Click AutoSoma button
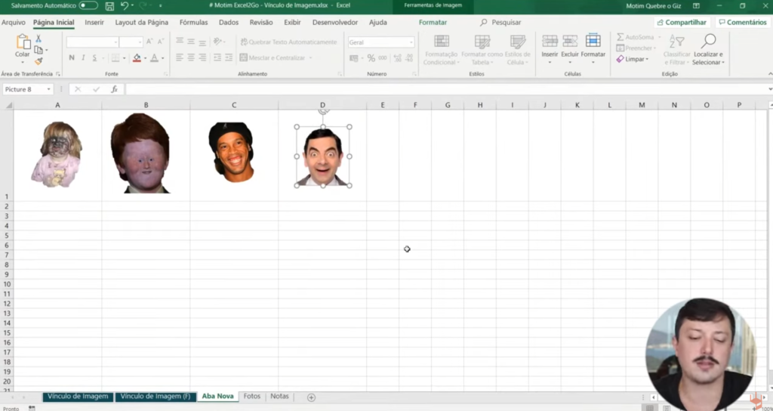Image resolution: width=773 pixels, height=411 pixels. [636, 37]
